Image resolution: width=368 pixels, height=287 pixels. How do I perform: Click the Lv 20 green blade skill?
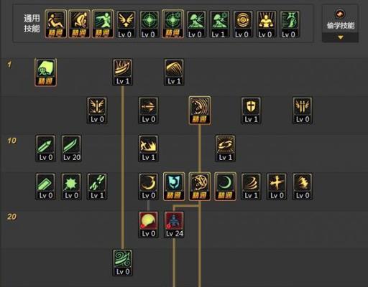point(71,149)
